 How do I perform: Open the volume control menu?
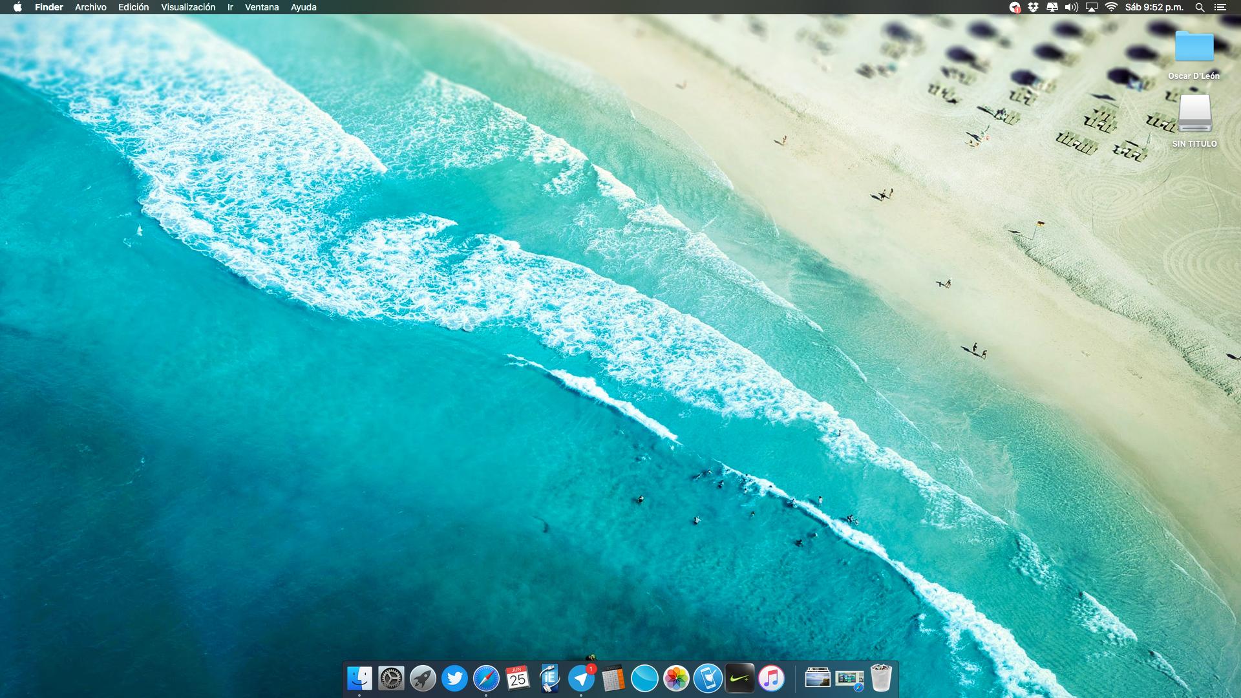coord(1071,7)
